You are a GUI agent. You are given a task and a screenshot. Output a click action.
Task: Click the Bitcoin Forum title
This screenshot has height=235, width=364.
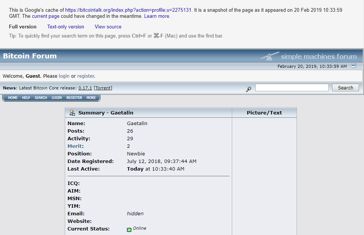pyautogui.click(x=30, y=56)
